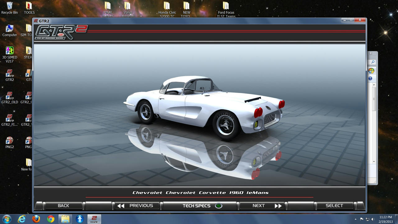Click the car name Chevrolet Corvette 1960 leMans
The height and width of the screenshot is (224, 398).
[200, 193]
